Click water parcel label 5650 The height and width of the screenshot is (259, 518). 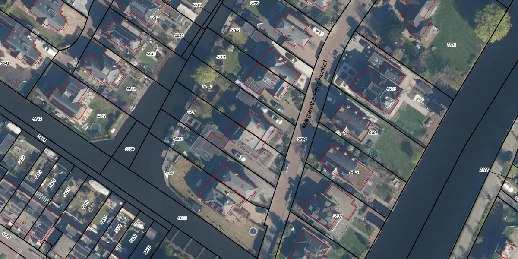(129, 149)
